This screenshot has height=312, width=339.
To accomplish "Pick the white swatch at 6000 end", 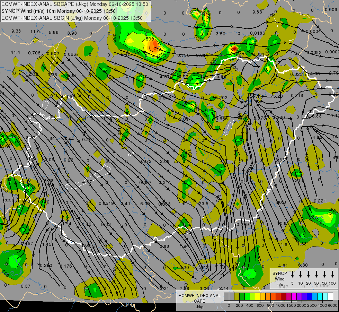I will click(x=330, y=297).
